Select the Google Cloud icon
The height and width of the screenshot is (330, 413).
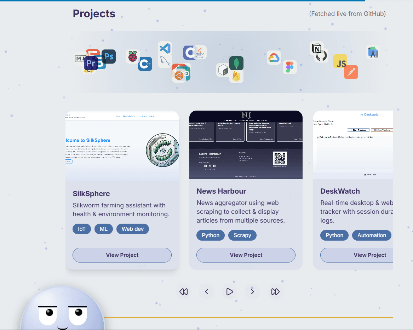coord(274,58)
